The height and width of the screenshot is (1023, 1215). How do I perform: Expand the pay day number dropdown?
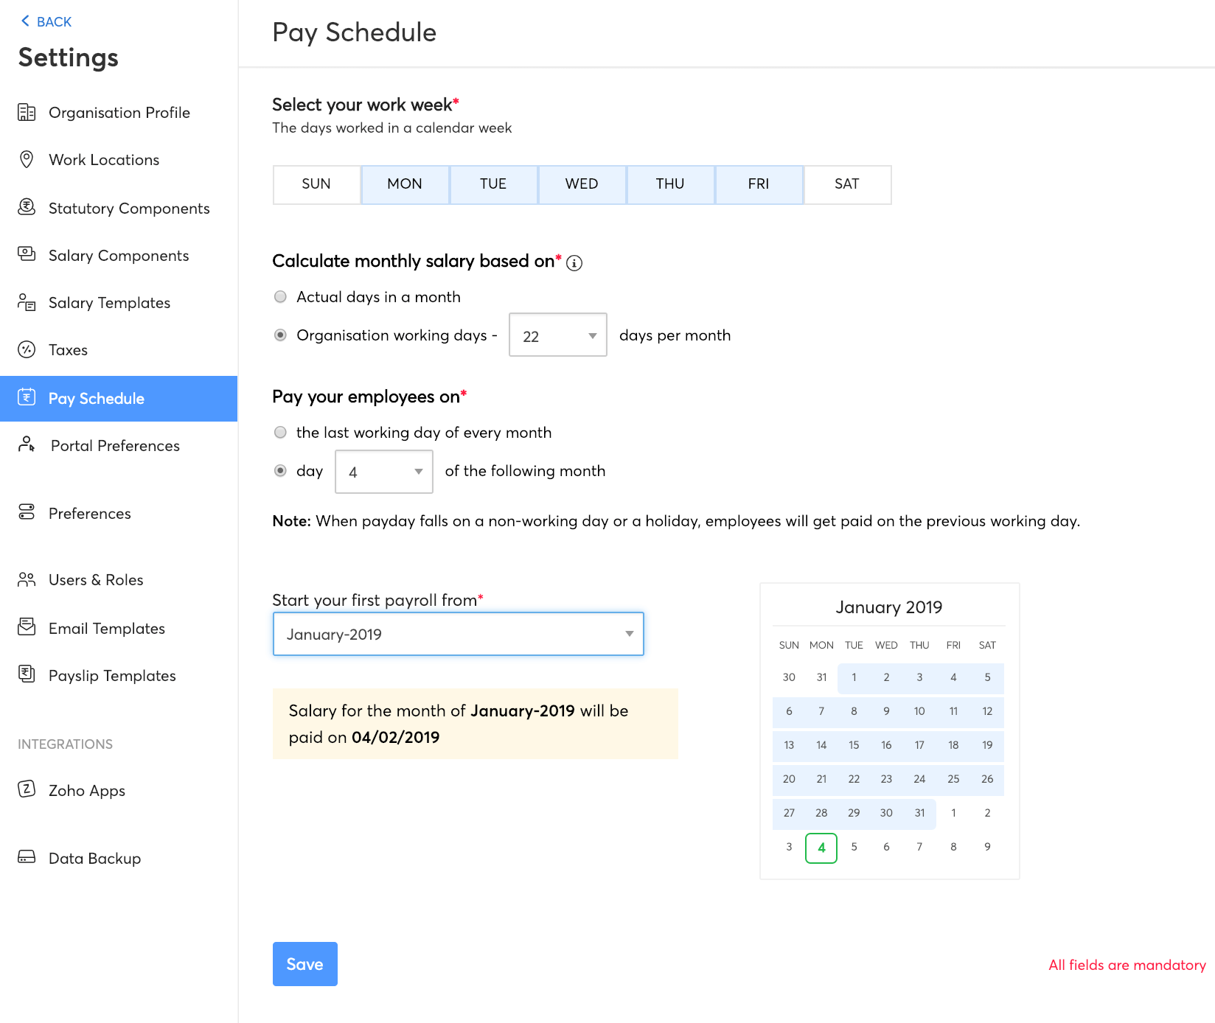coord(383,472)
